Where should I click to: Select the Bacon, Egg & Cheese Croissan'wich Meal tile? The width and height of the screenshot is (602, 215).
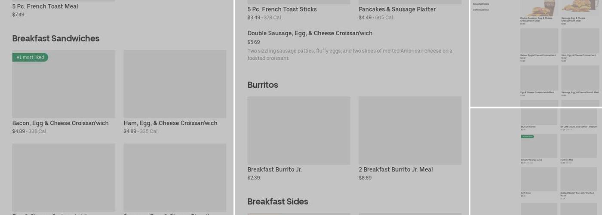tap(539, 41)
